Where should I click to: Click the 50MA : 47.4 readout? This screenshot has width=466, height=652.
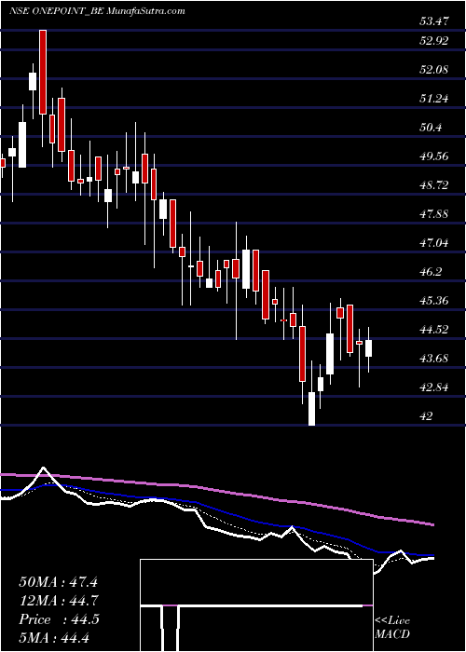(58, 582)
